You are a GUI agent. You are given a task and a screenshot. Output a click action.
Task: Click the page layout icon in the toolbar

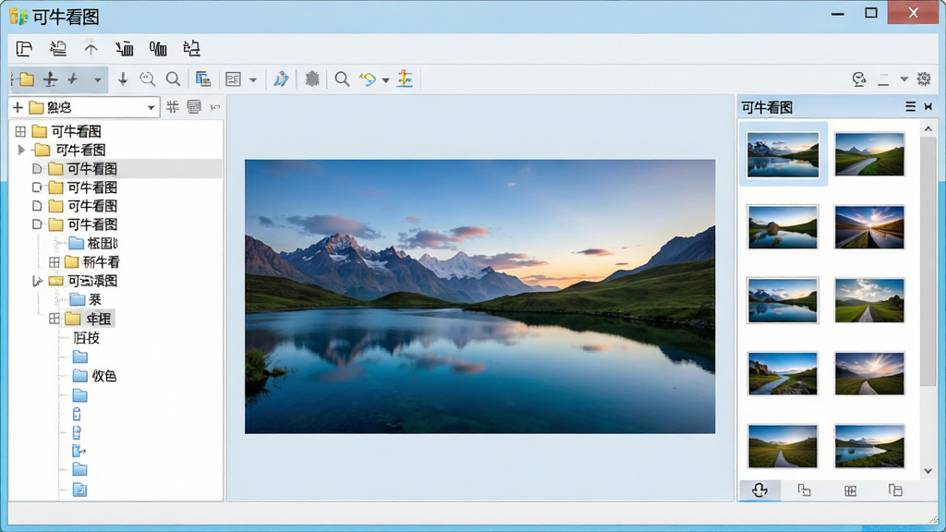coord(233,79)
